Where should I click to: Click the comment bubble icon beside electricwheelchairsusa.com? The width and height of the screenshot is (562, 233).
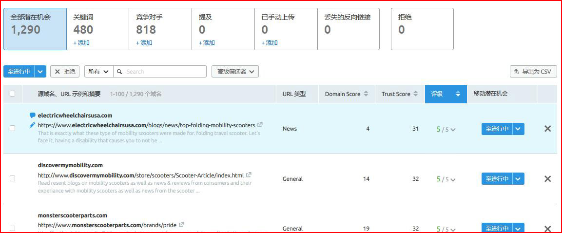click(x=32, y=116)
